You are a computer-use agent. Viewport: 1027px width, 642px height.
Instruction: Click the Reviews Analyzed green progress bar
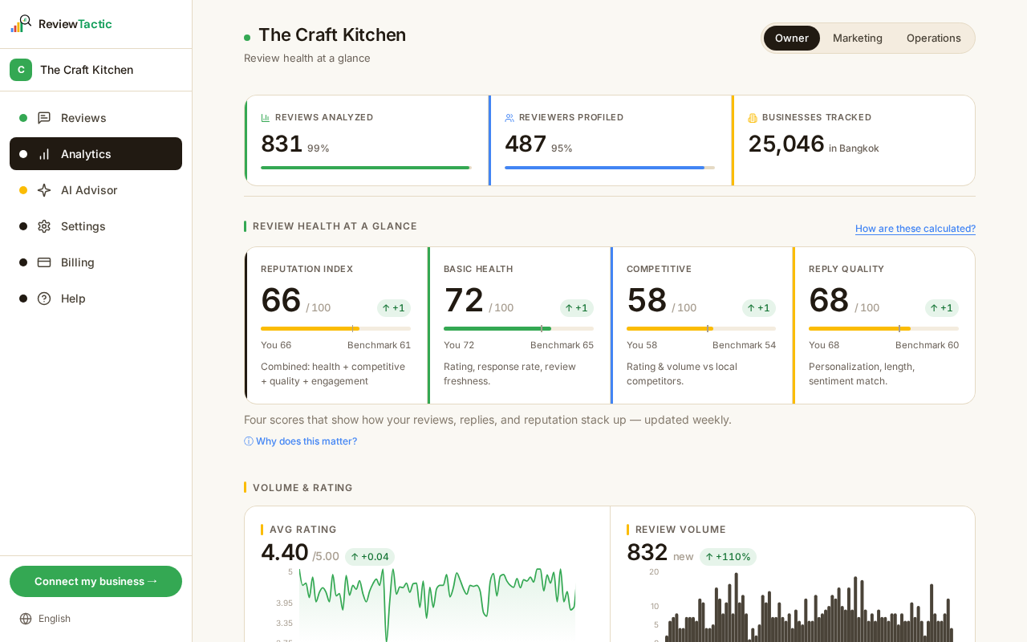pos(366,168)
